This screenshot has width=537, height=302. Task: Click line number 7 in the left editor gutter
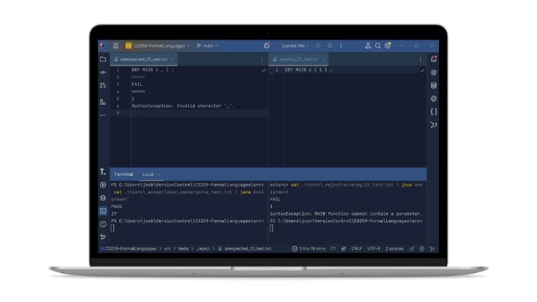pyautogui.click(x=118, y=113)
